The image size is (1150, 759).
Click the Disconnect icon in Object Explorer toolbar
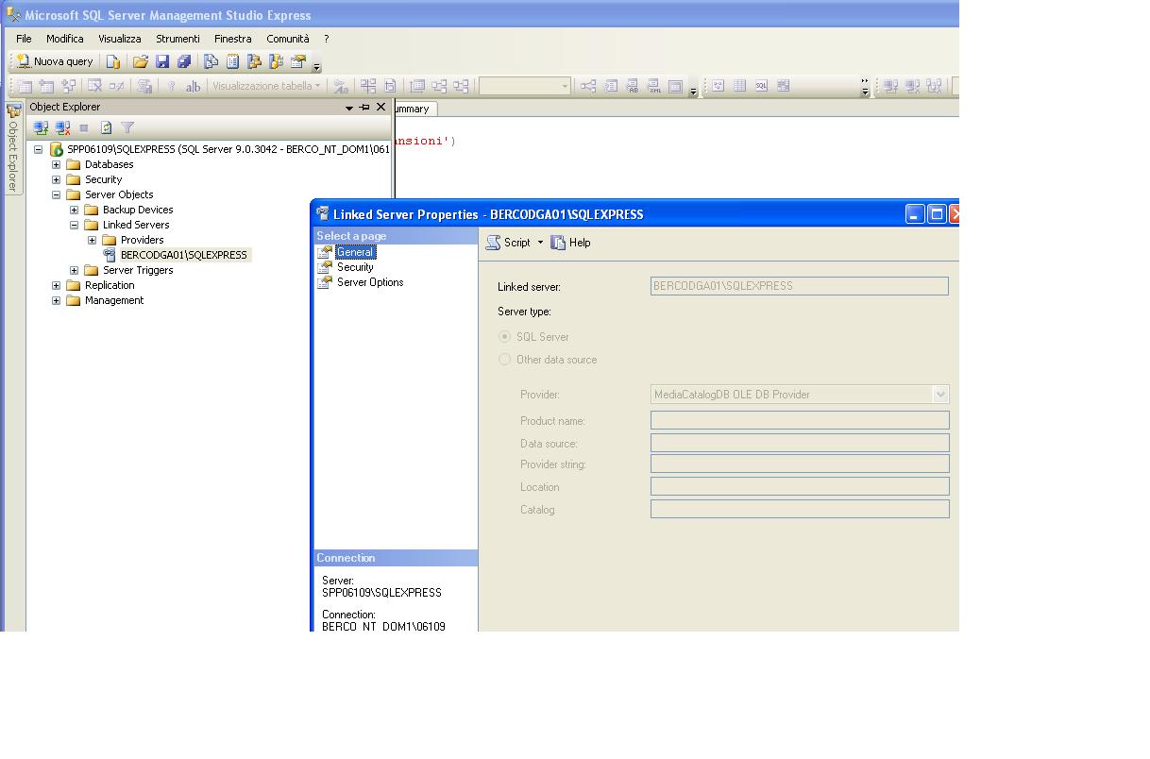click(62, 127)
